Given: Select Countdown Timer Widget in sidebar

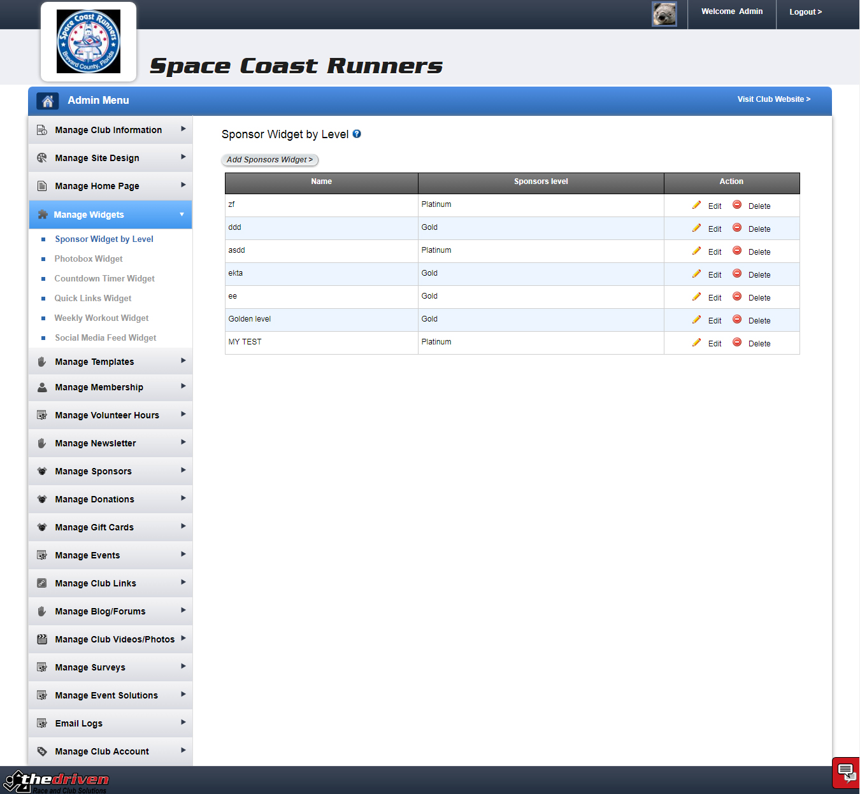Looking at the screenshot, I should [x=104, y=278].
